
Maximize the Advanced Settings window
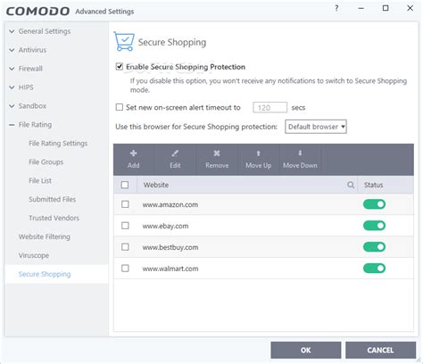(386, 8)
